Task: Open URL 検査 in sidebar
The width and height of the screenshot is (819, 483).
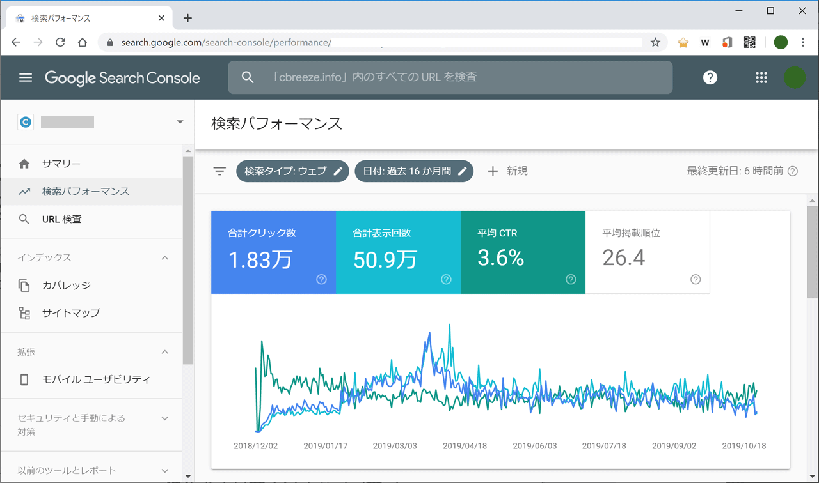Action: click(x=92, y=219)
